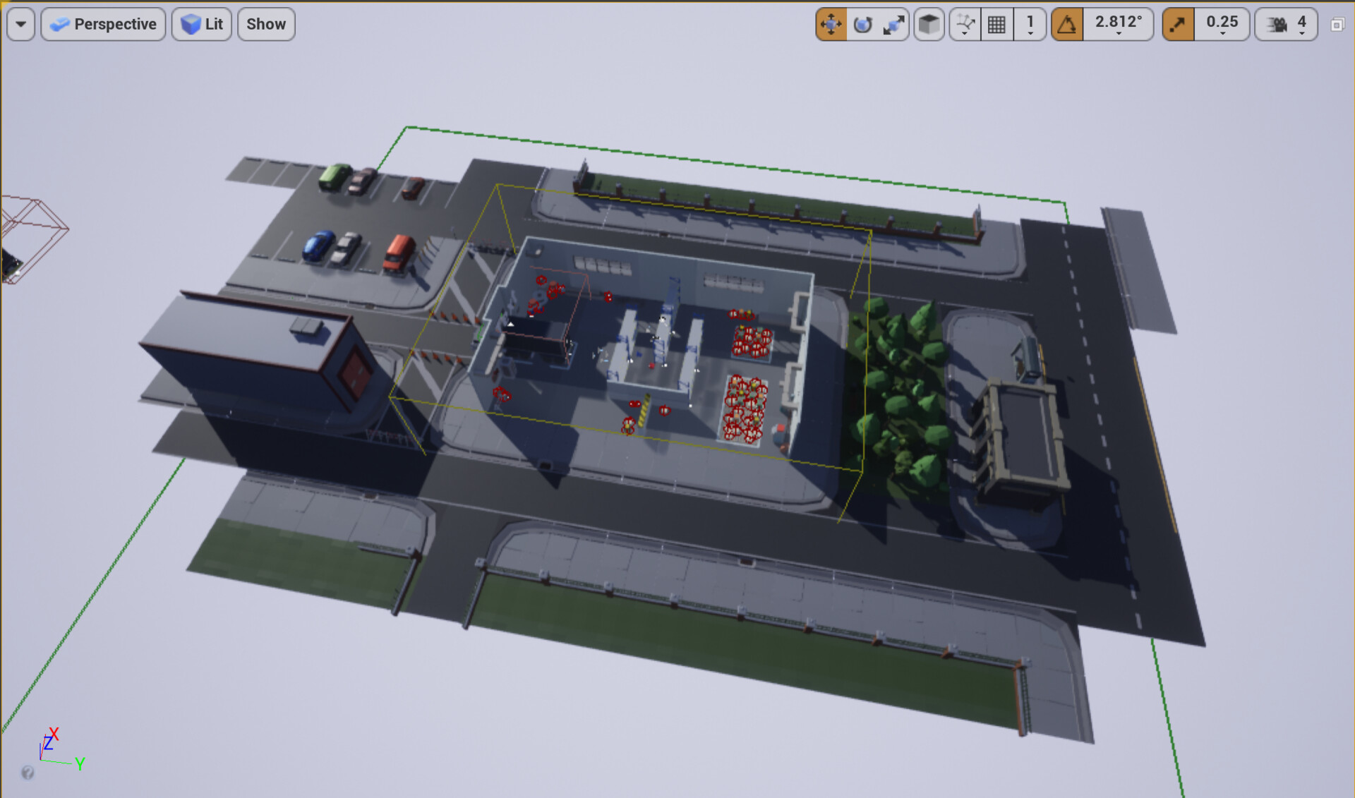Toggle rotation snapping
The width and height of the screenshot is (1355, 798).
[x=1066, y=23]
